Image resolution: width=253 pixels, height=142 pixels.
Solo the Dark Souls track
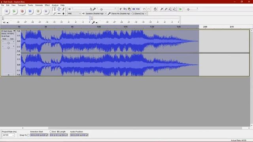pyautogui.click(x=12, y=39)
